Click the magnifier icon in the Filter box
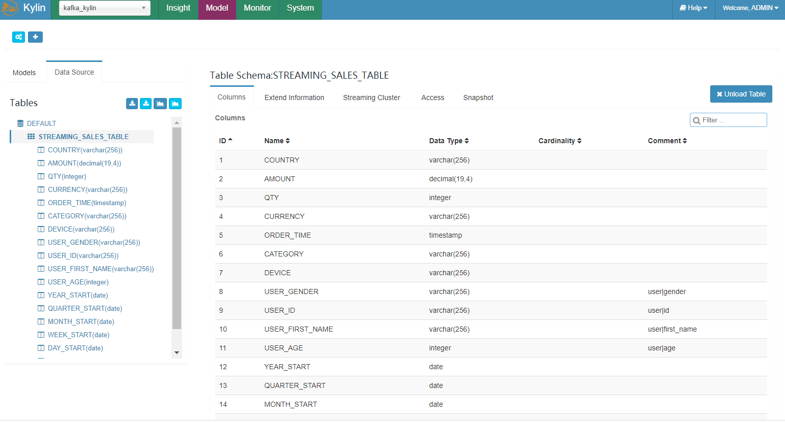785x422 pixels. [697, 120]
